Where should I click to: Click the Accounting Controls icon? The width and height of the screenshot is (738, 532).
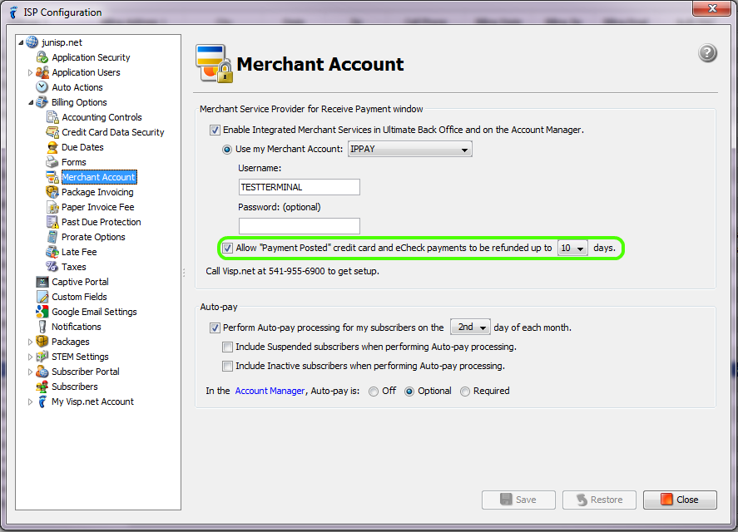tap(52, 117)
